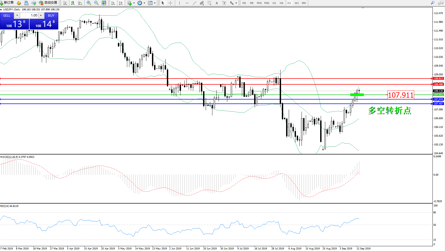Open the indicators list dropdown arrow

(134, 3)
